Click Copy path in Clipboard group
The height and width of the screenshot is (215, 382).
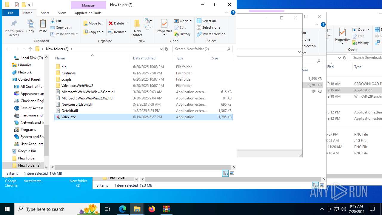[61, 27]
